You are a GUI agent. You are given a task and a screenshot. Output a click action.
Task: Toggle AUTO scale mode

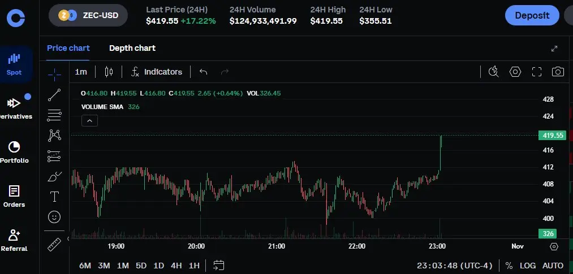(553, 266)
